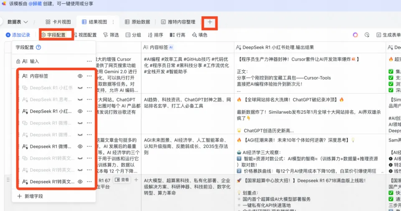This screenshot has width=401, height=211.
Task: Open more options for DeepSeek R1.思考 field
Action: [89, 99]
